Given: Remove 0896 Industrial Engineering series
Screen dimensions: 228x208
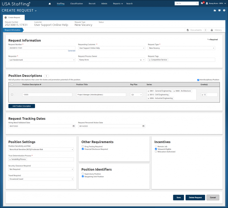Looking at the screenshot, I should pos(148,99).
